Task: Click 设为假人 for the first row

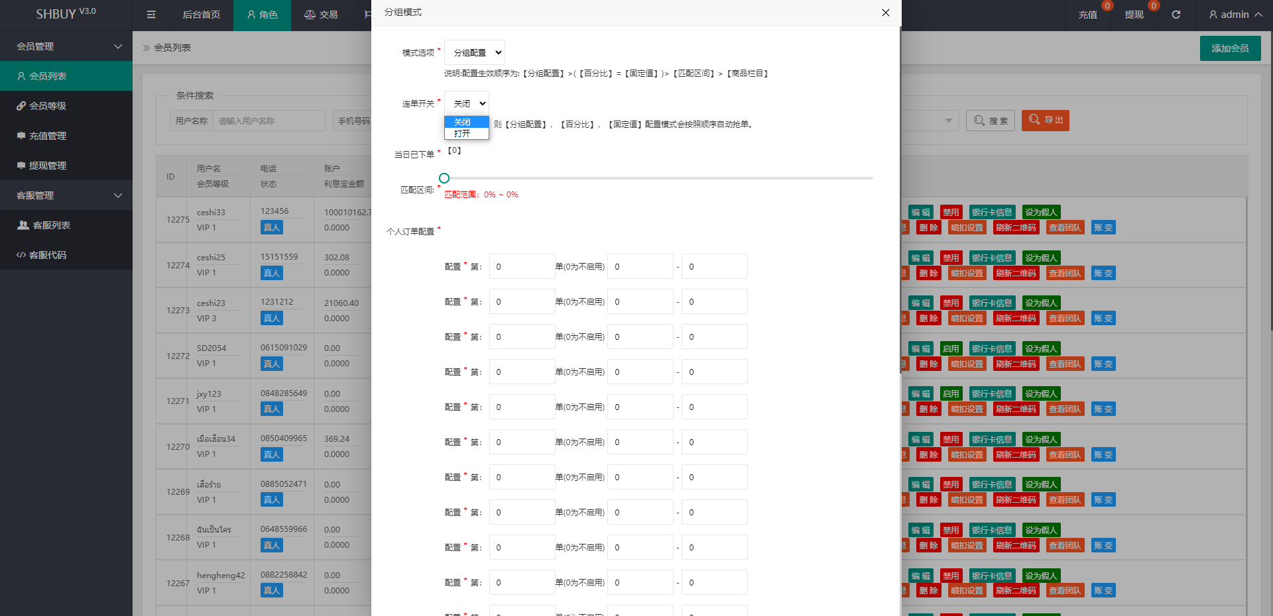Action: pos(1040,213)
